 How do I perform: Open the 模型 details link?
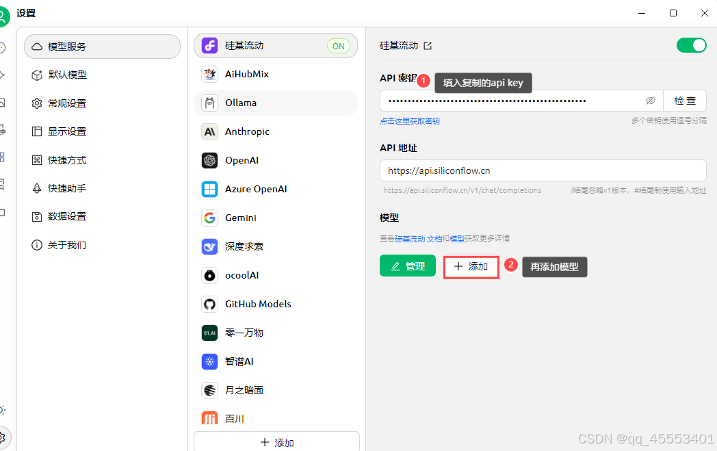457,239
